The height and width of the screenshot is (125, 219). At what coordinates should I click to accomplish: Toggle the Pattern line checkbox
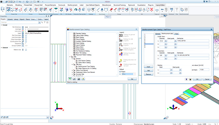26,50
